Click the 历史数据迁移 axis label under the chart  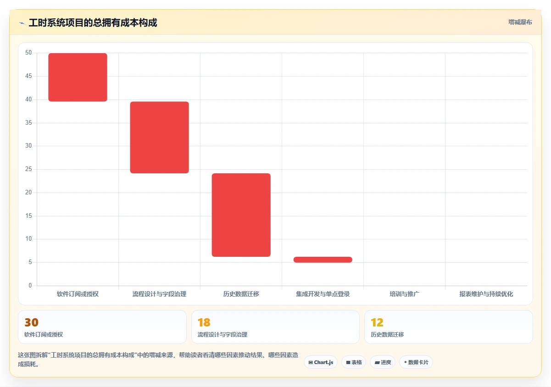241,294
